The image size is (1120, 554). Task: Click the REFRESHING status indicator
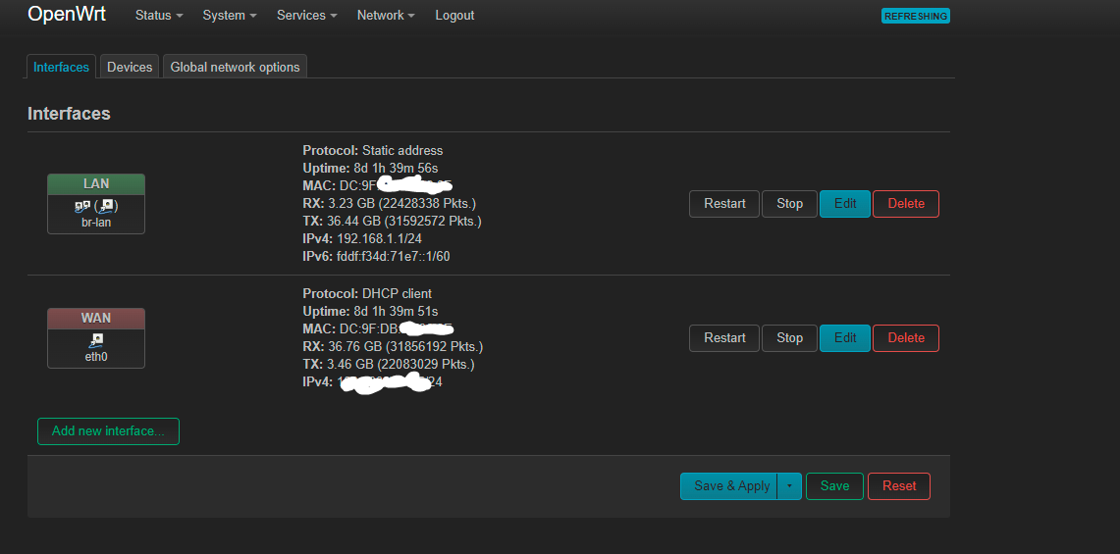(916, 16)
